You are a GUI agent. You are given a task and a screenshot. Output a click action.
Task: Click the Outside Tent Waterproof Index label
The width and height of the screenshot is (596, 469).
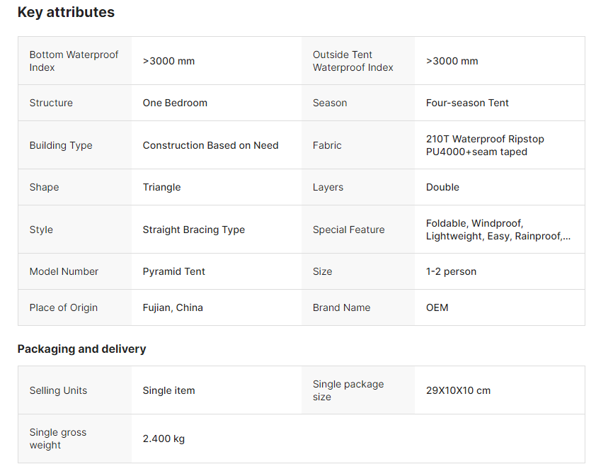click(353, 61)
